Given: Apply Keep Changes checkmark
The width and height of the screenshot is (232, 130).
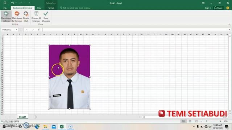Looking at the screenshot, I should pos(46,17).
